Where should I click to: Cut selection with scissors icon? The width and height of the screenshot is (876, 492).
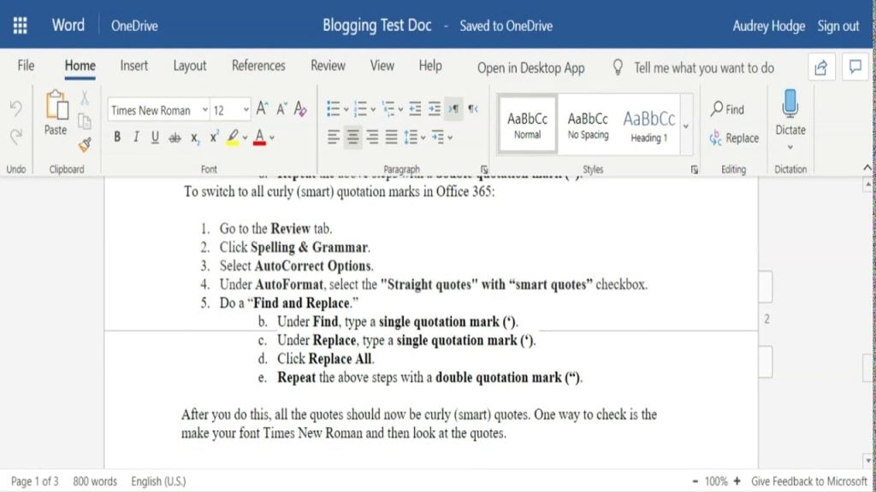(x=85, y=98)
